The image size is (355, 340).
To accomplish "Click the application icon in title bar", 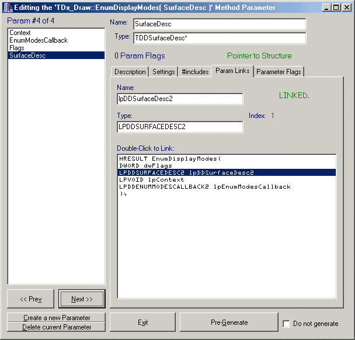I will coord(8,7).
